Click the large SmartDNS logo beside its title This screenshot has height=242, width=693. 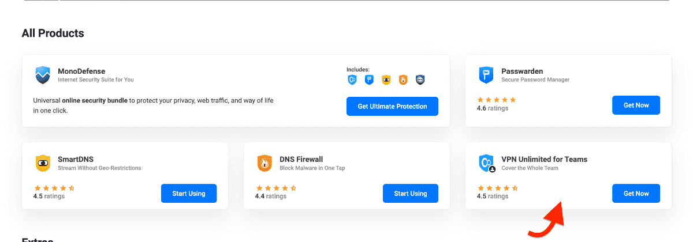pyautogui.click(x=43, y=163)
